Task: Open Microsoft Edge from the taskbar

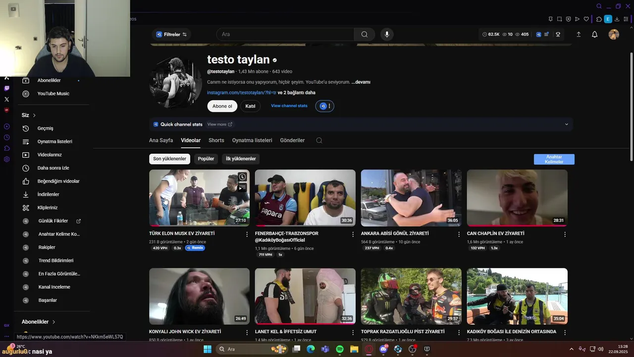Action: [311, 349]
